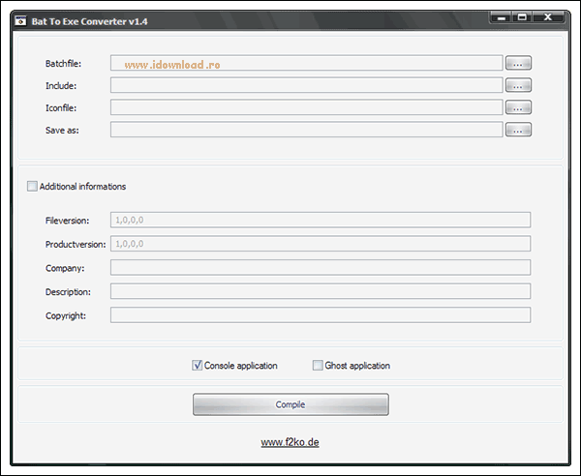Click the Batchfile path input field

[x=306, y=63]
